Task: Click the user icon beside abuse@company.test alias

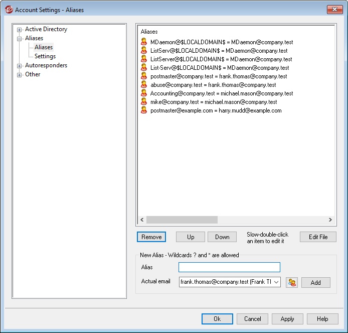Action: 144,85
